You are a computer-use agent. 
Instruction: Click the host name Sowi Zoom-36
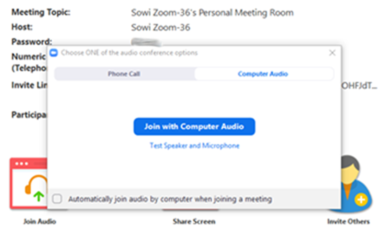click(161, 27)
